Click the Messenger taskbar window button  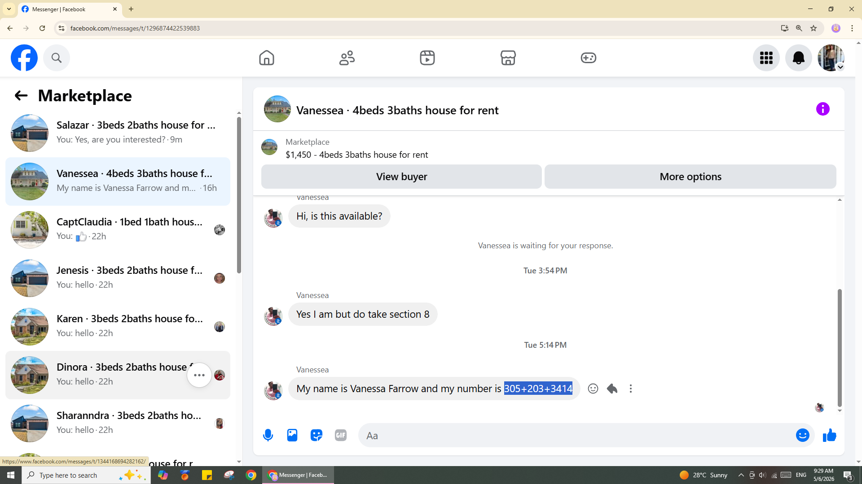click(298, 475)
